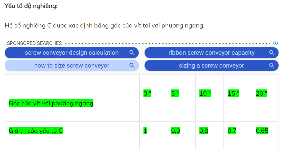Click the search icon beside 'ribbon screw conveyor capacity'
The width and height of the screenshot is (281, 157).
(x=272, y=53)
